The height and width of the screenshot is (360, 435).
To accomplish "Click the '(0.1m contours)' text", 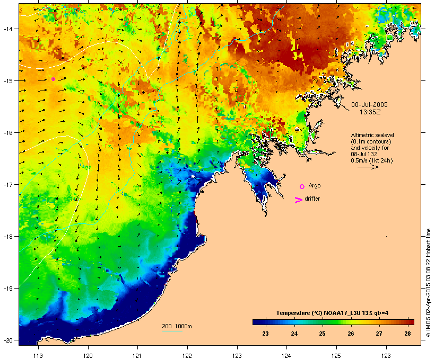I will [x=371, y=141].
